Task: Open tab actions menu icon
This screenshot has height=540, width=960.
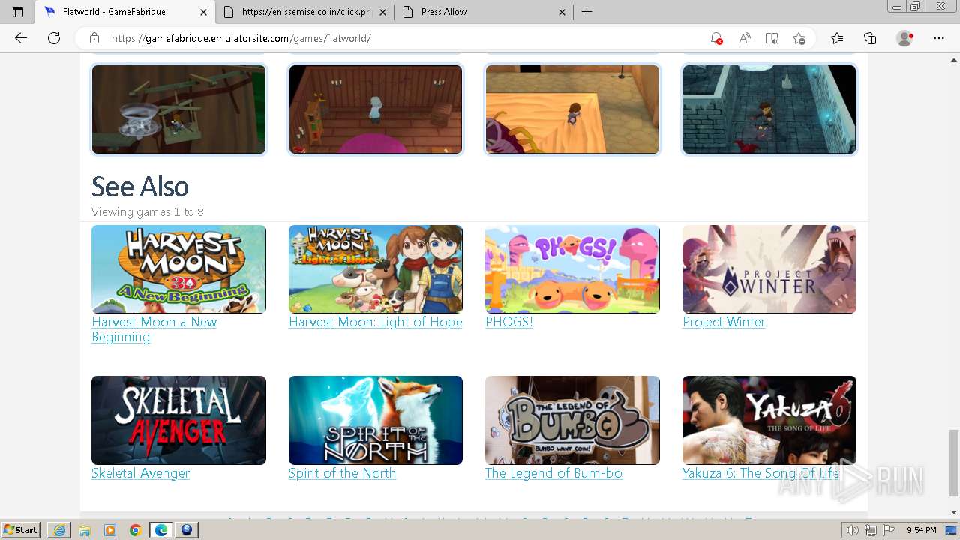Action: pyautogui.click(x=18, y=12)
